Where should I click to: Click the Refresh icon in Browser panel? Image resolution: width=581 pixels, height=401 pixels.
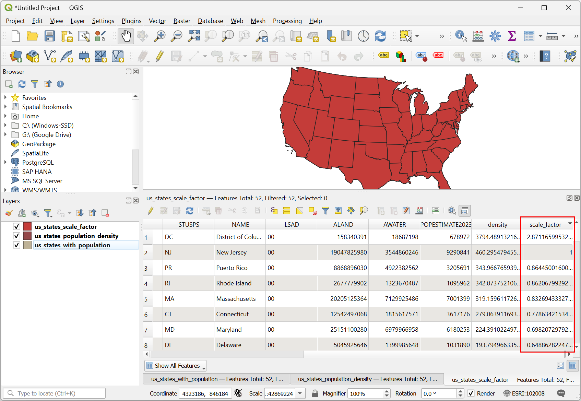click(22, 84)
